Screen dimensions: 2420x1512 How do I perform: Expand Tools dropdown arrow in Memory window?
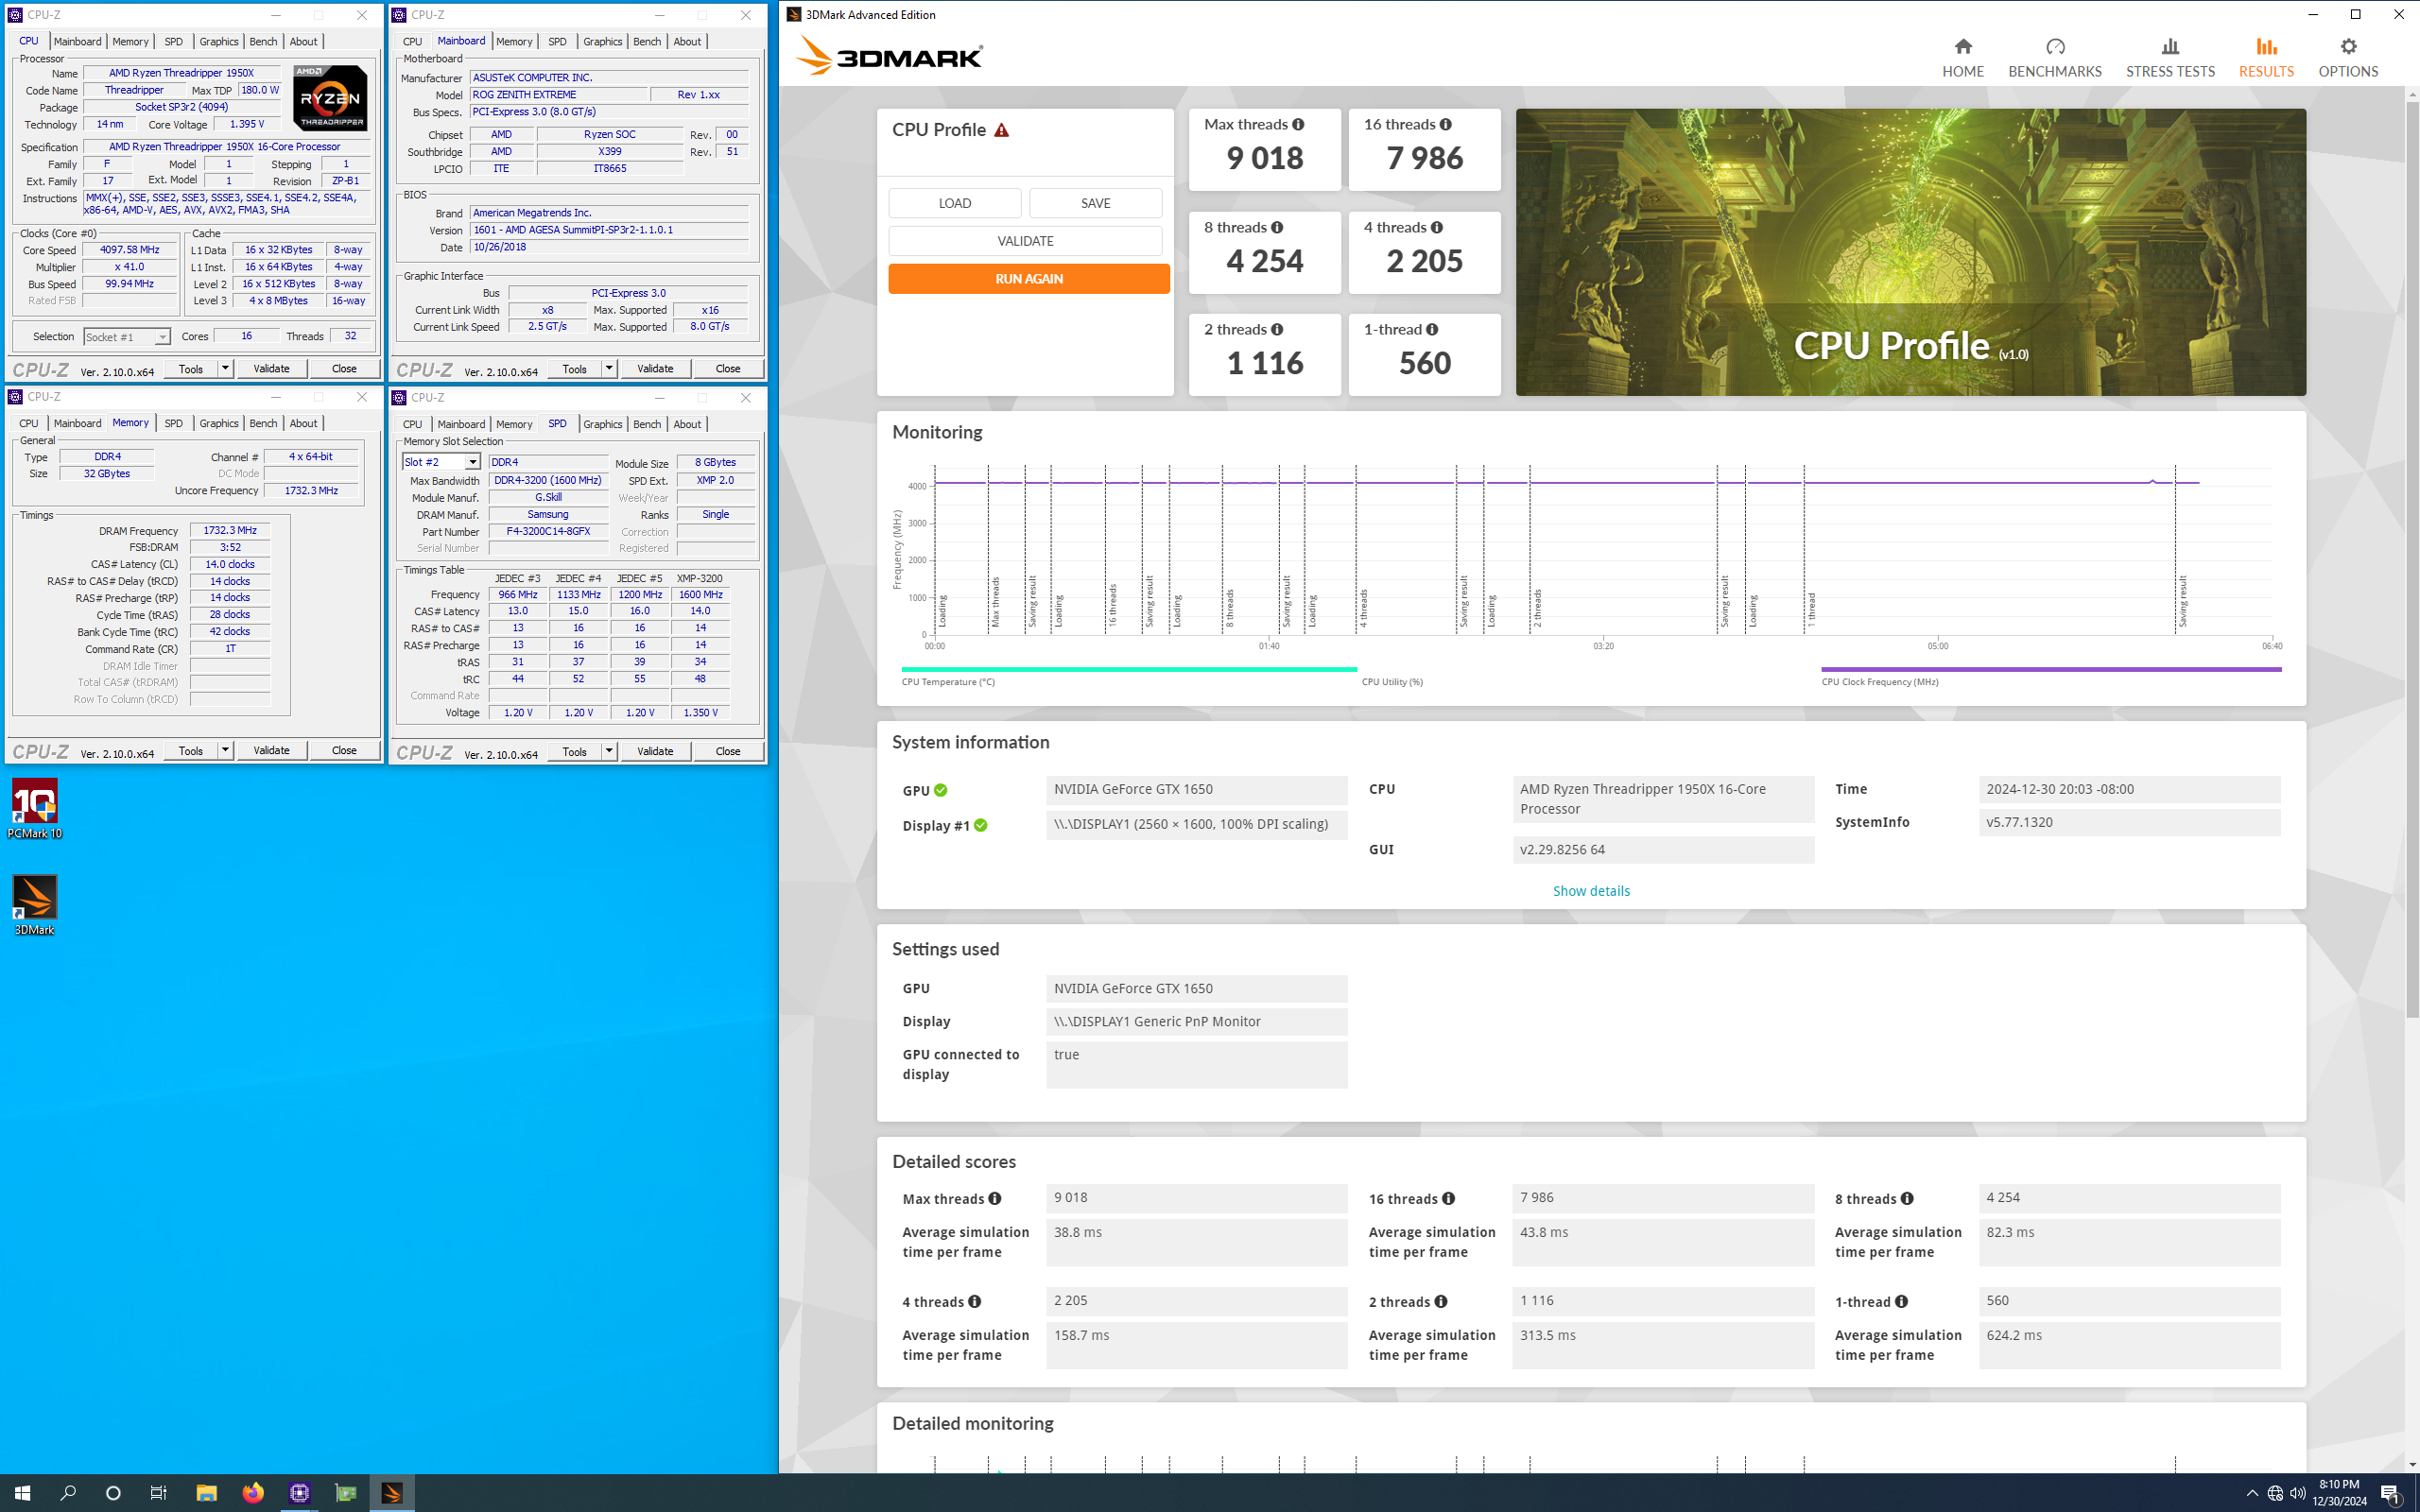pos(225,751)
